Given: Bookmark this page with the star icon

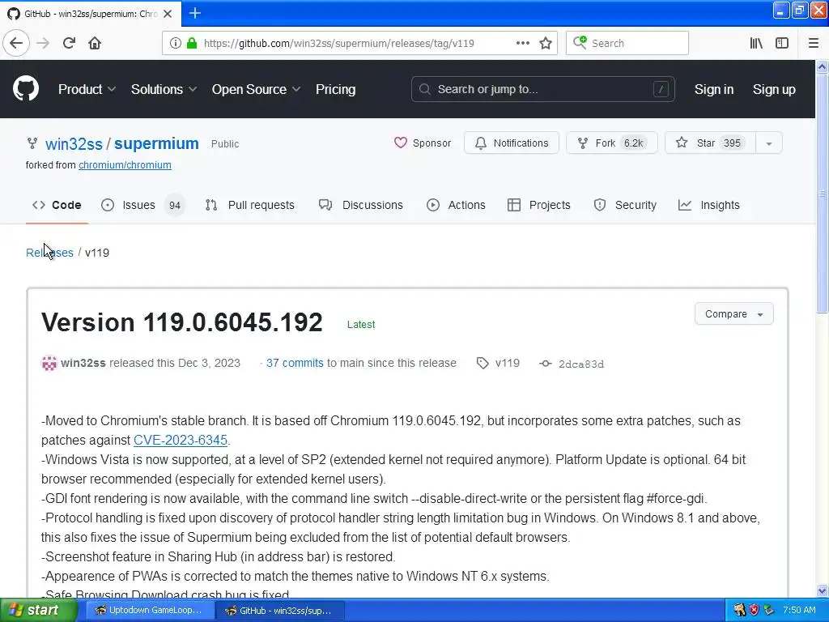Looking at the screenshot, I should coord(546,43).
